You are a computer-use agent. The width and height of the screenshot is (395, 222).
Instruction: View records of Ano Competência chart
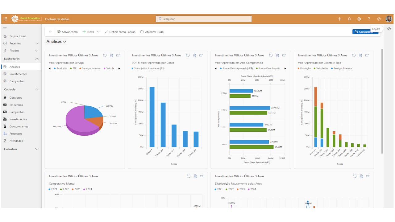[277, 55]
